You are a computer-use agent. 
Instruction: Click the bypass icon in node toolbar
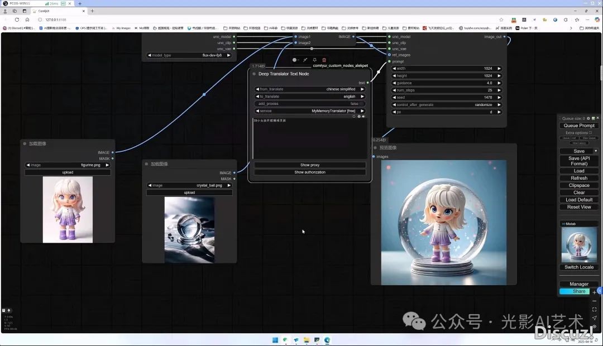[x=305, y=60]
